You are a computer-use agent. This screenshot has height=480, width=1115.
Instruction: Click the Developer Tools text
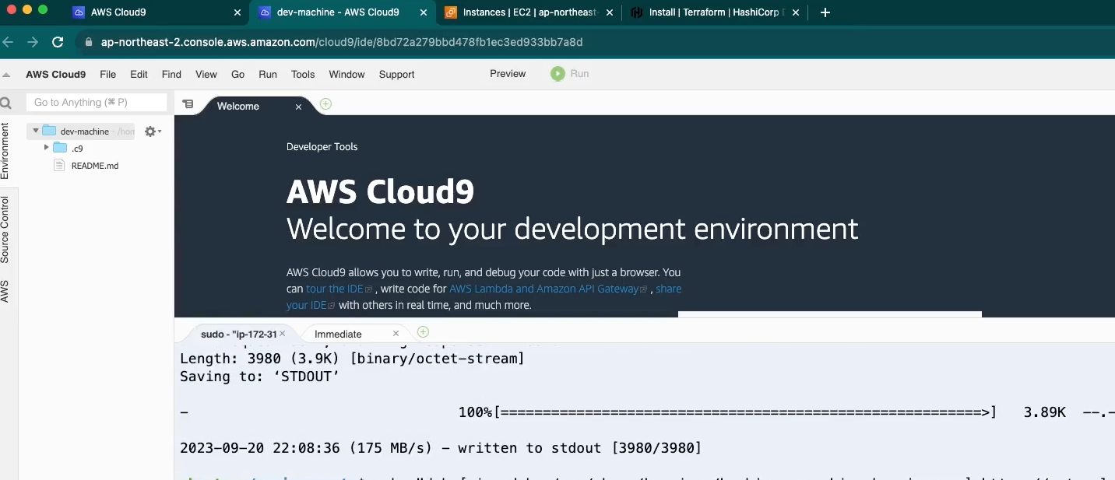point(322,147)
